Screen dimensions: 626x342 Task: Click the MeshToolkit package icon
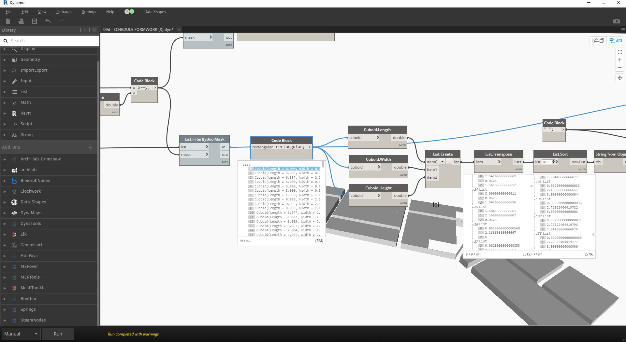[x=14, y=288]
